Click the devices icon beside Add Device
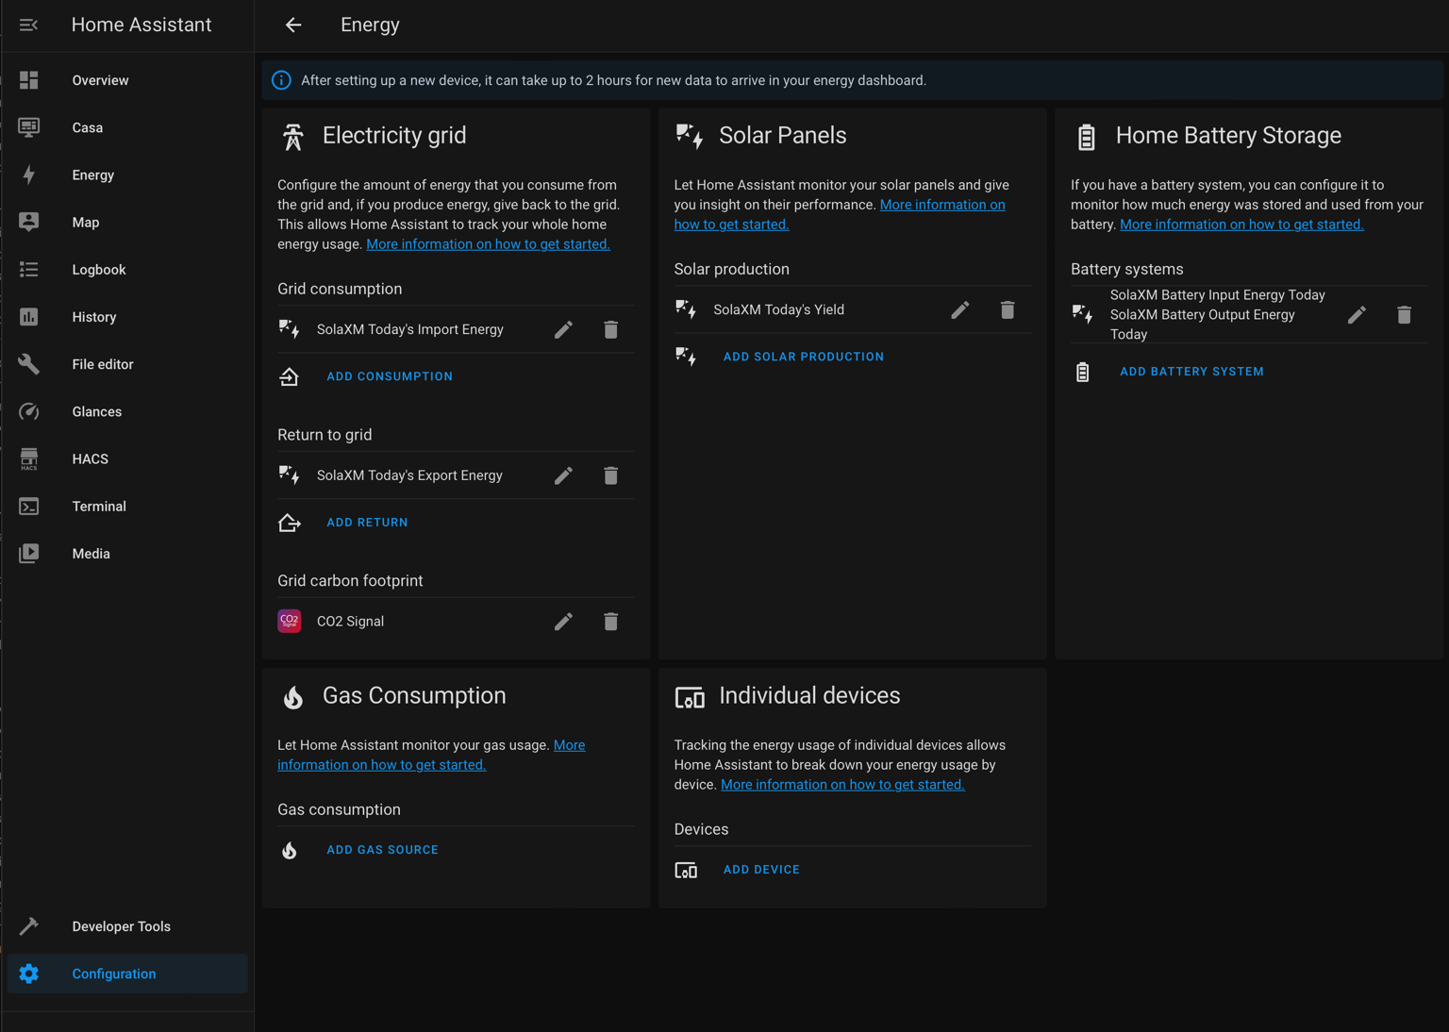The image size is (1449, 1032). click(x=686, y=870)
